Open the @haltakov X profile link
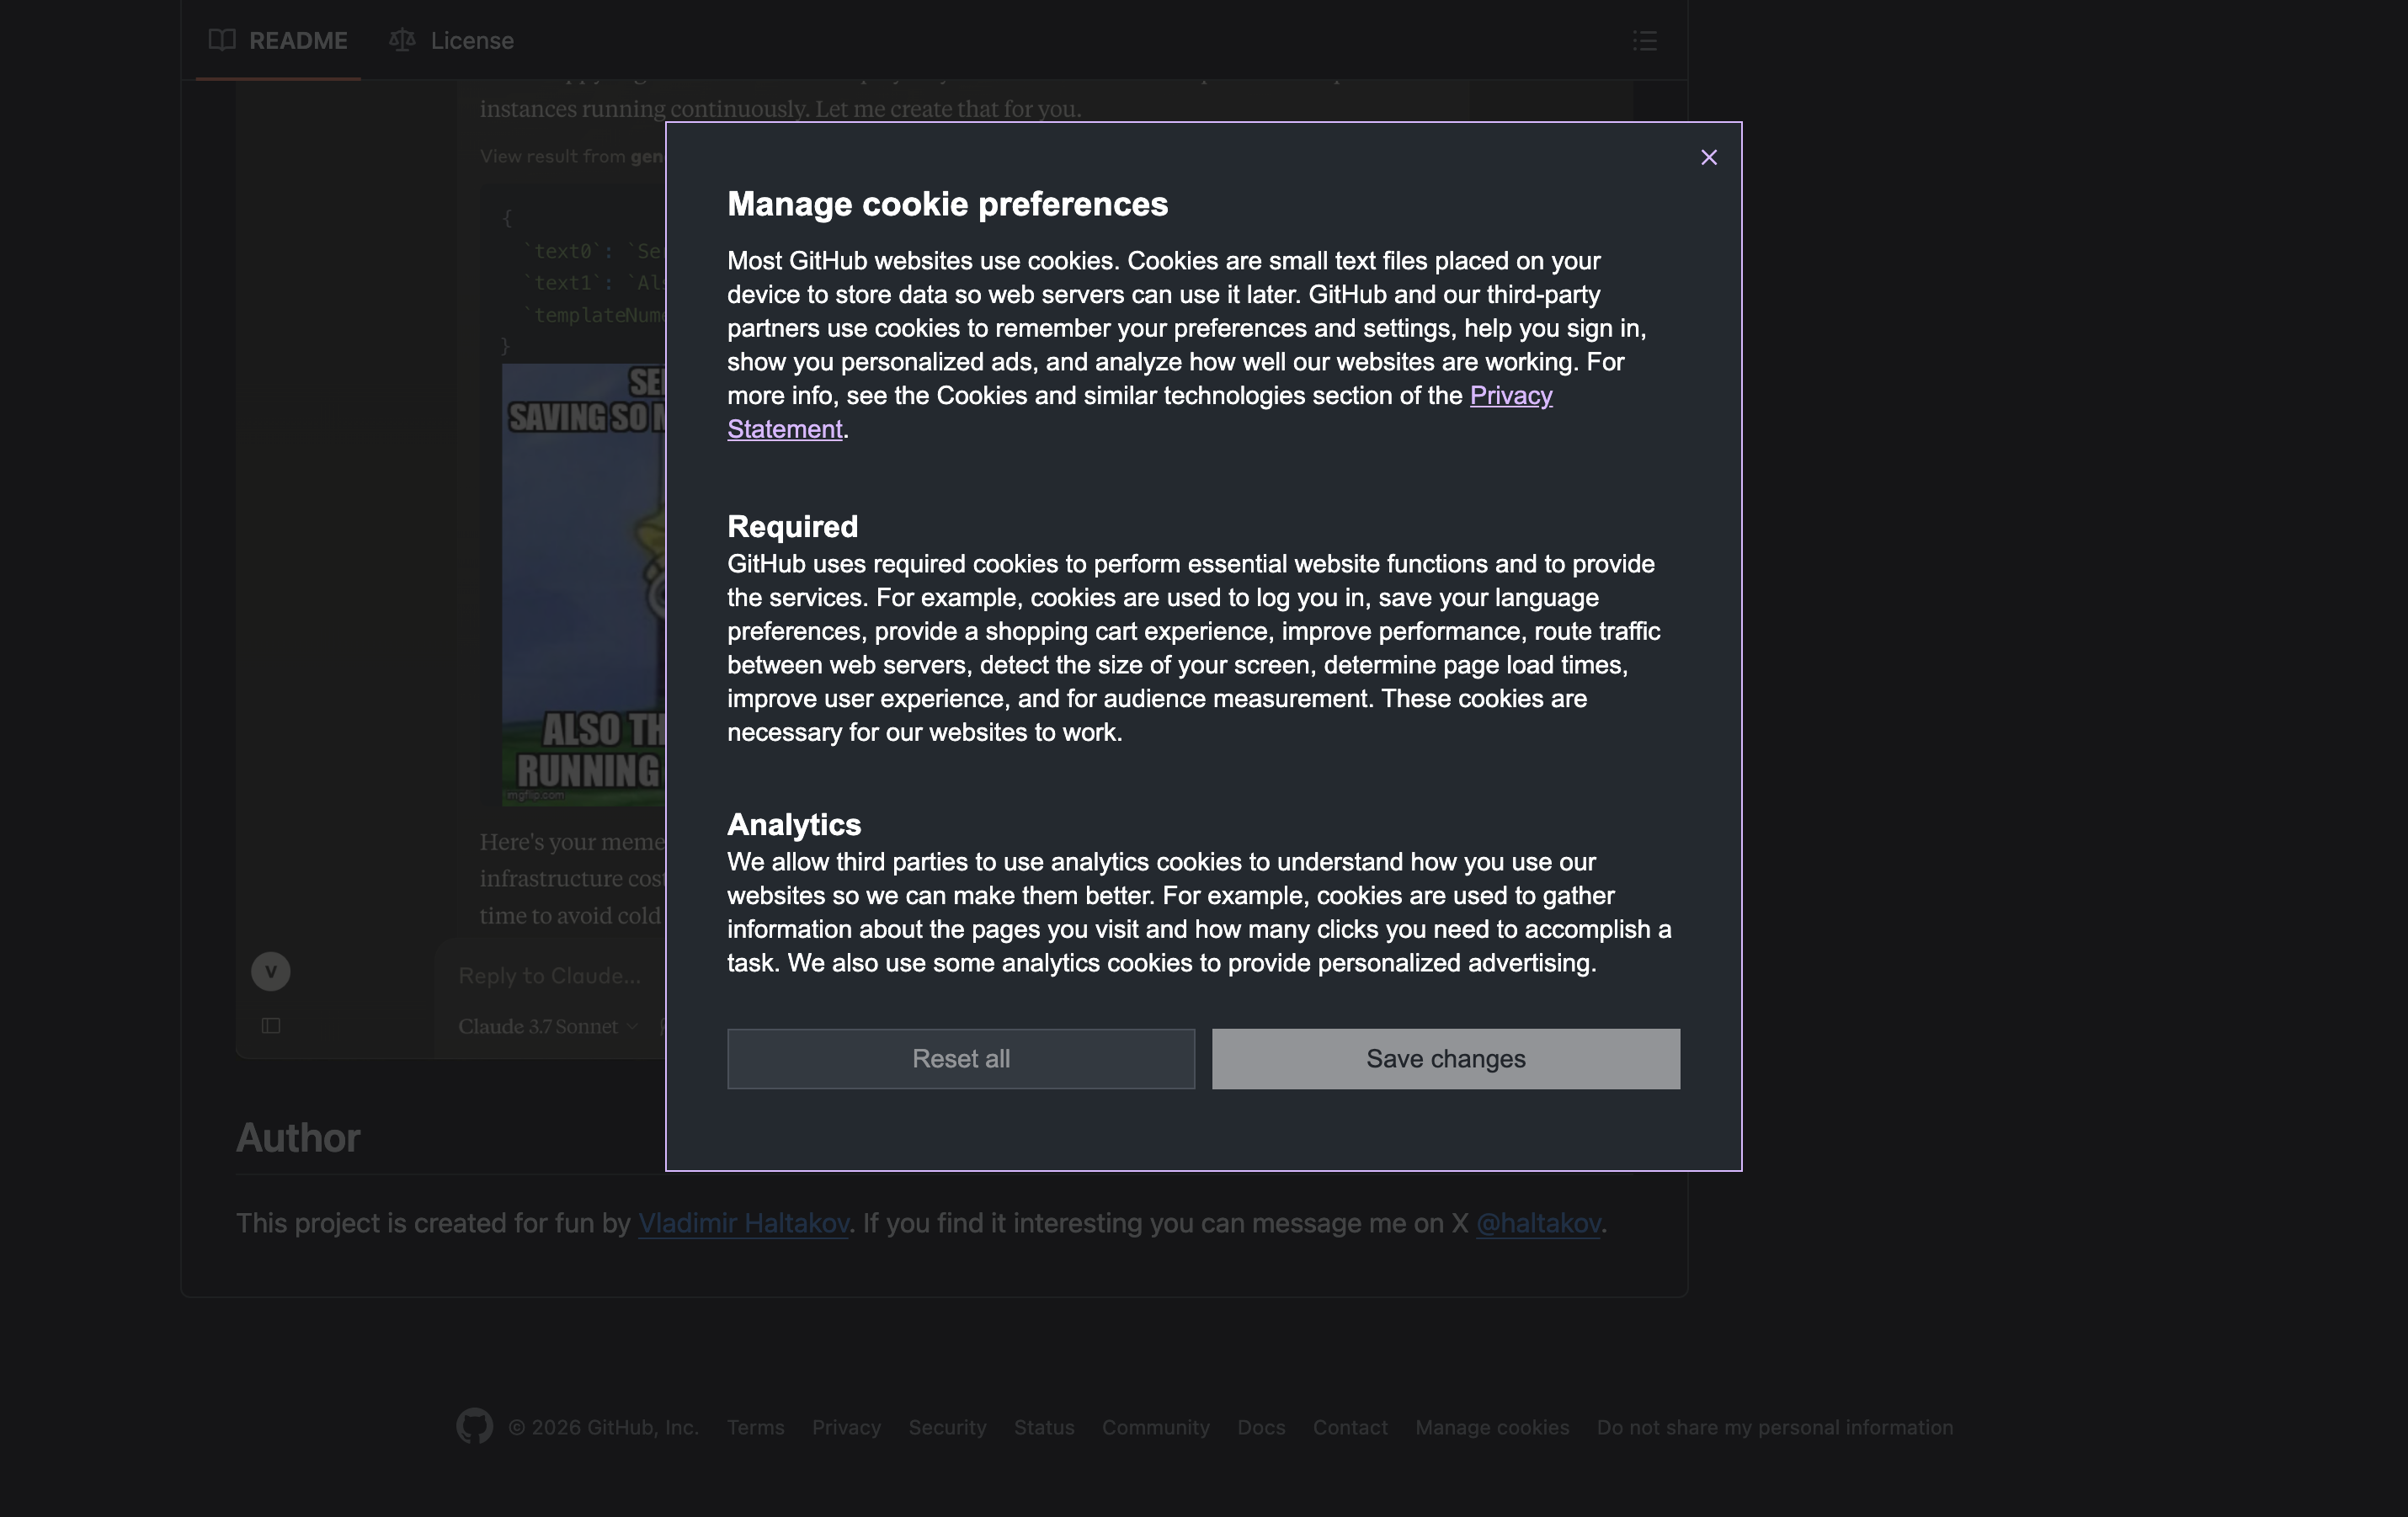 [x=1538, y=1223]
